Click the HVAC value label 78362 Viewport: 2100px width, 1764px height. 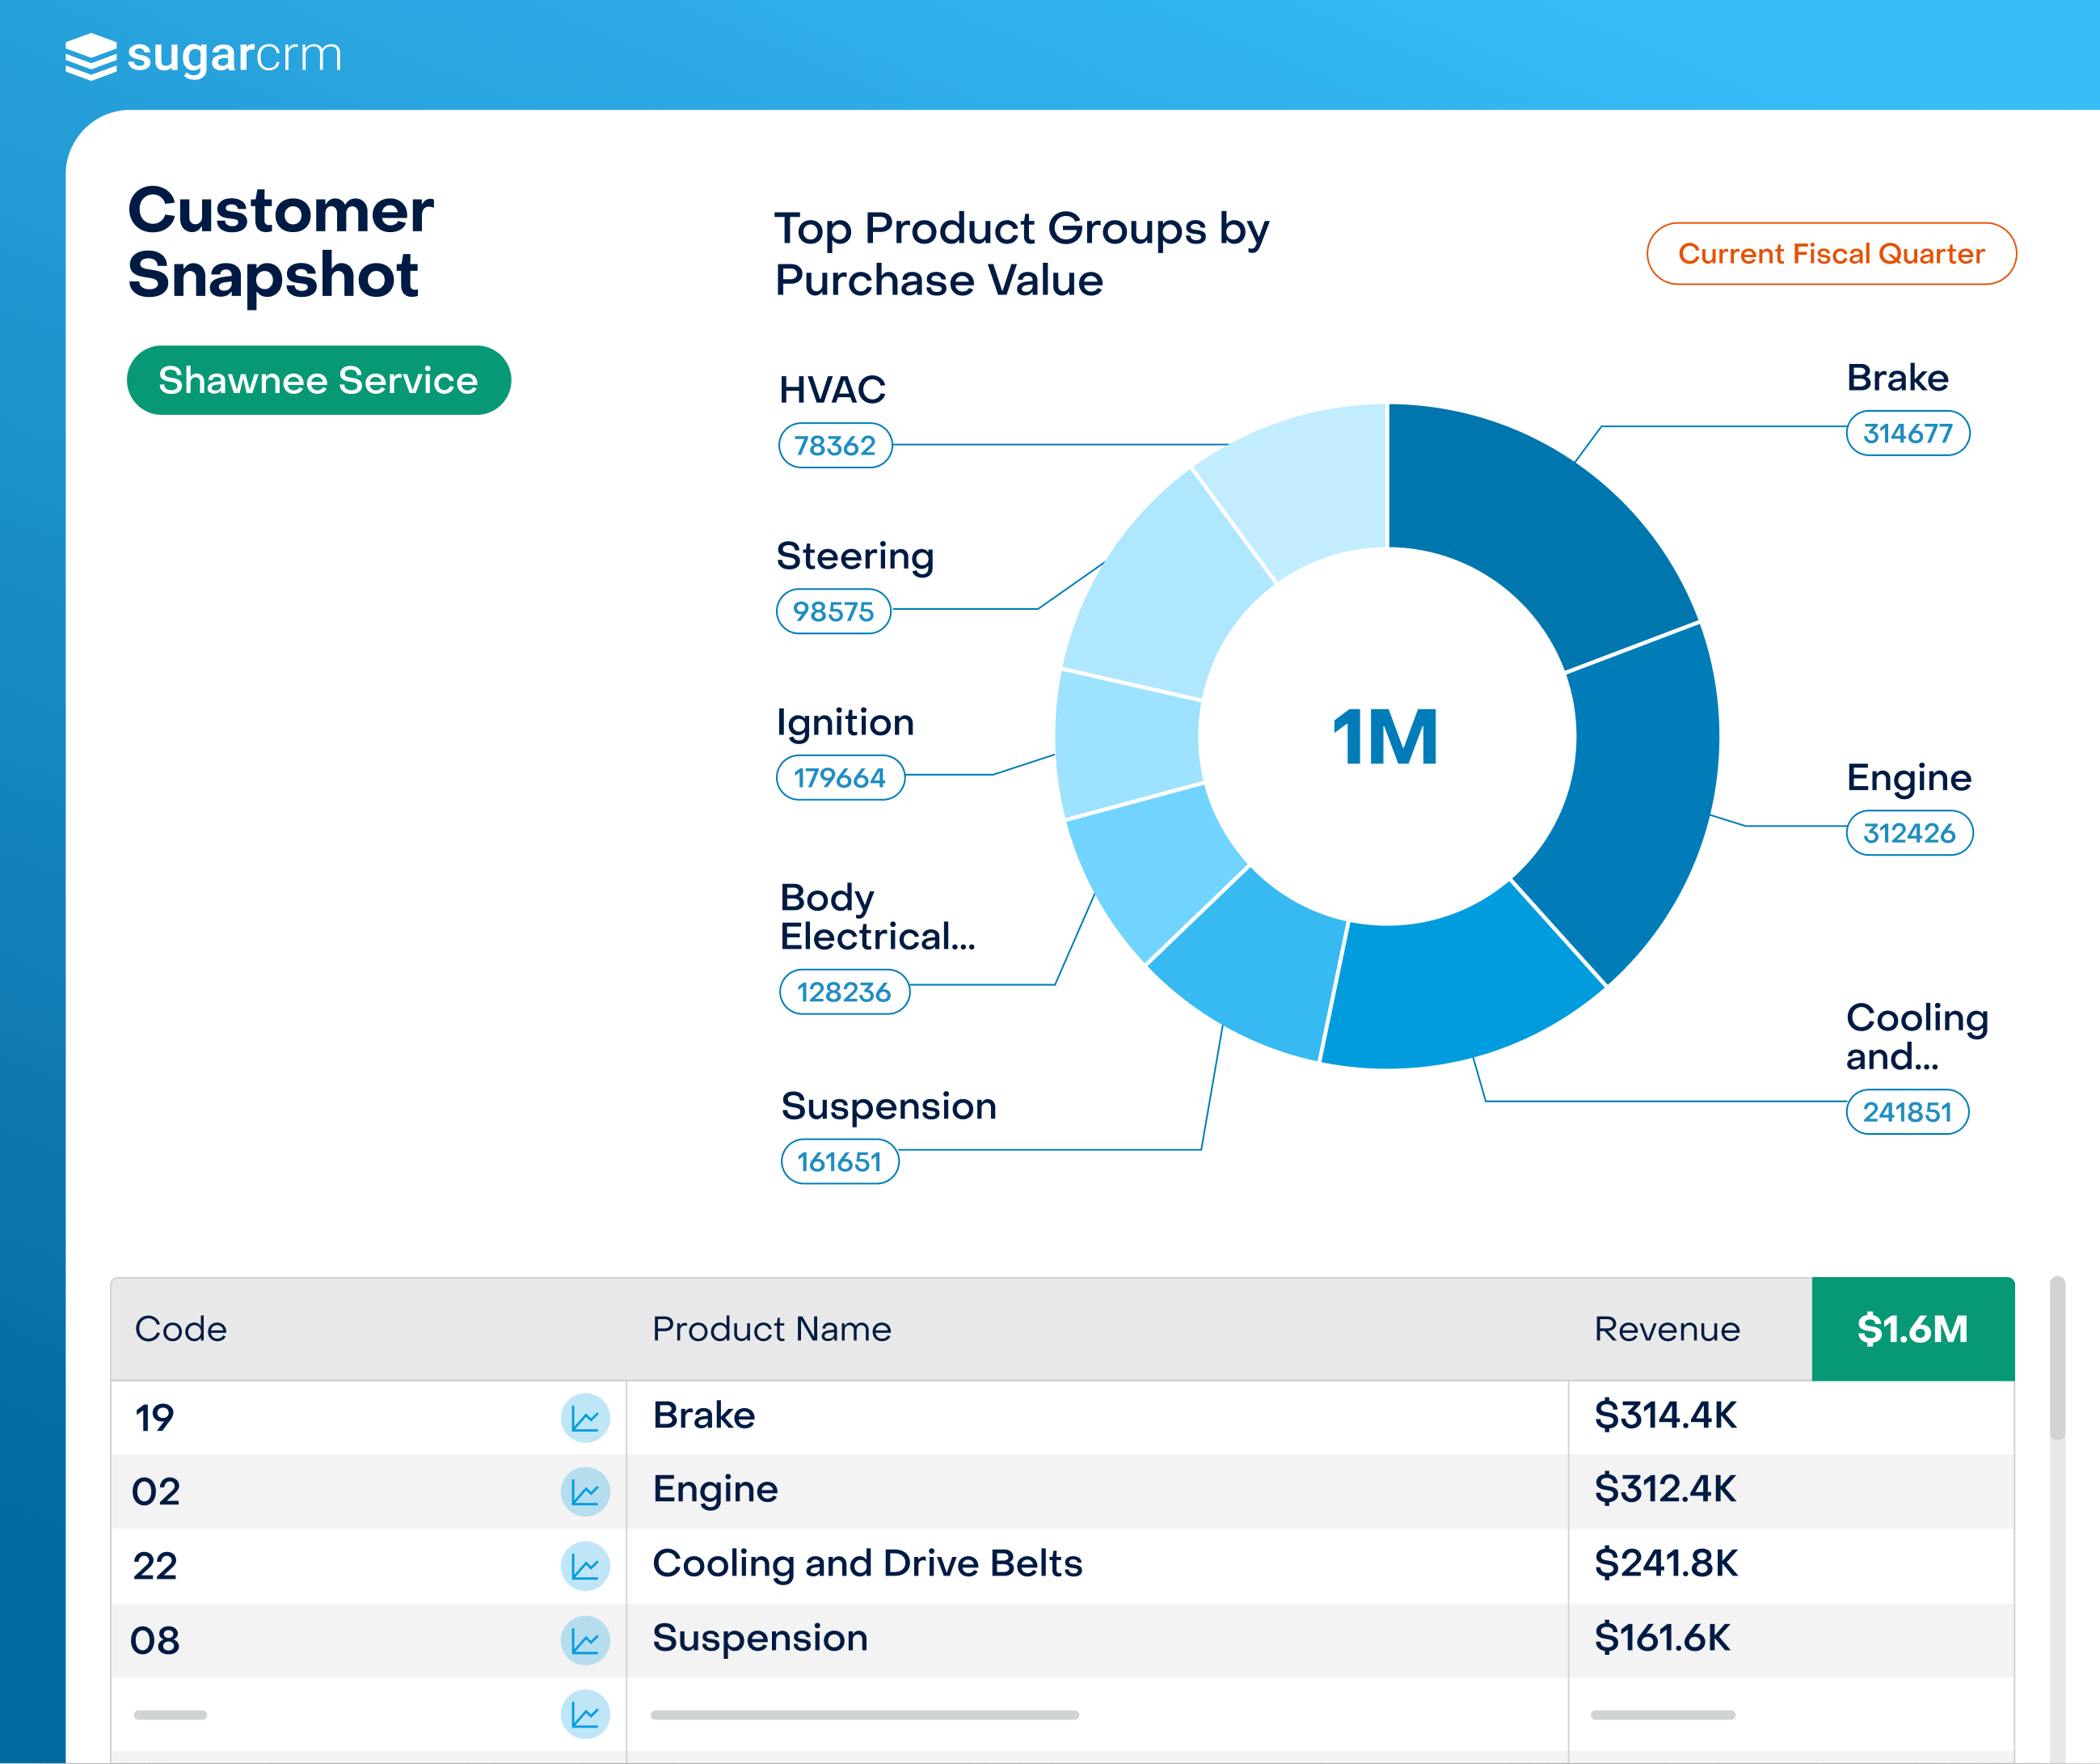[834, 446]
